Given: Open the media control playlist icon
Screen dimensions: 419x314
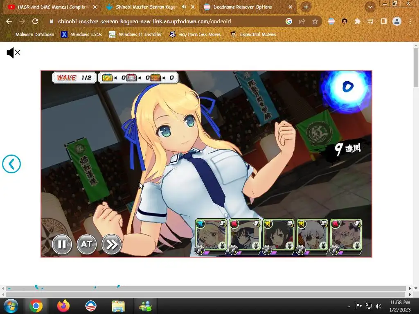Looking at the screenshot, I should (371, 21).
